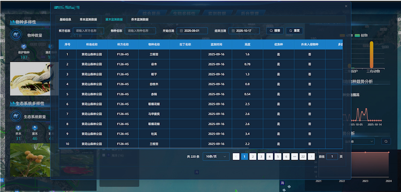This screenshot has height=192, width=401.
Task: Go to the next page arrow
Action: pyautogui.click(x=311, y=157)
